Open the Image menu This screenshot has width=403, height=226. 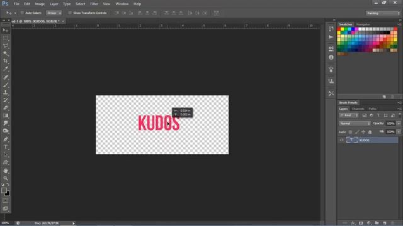(40, 4)
